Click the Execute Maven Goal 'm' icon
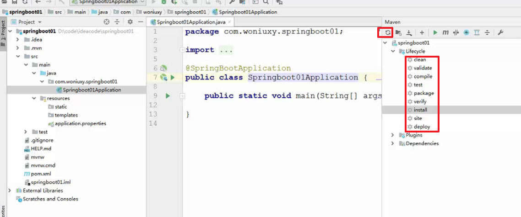This screenshot has width=521, height=217. coord(445,32)
